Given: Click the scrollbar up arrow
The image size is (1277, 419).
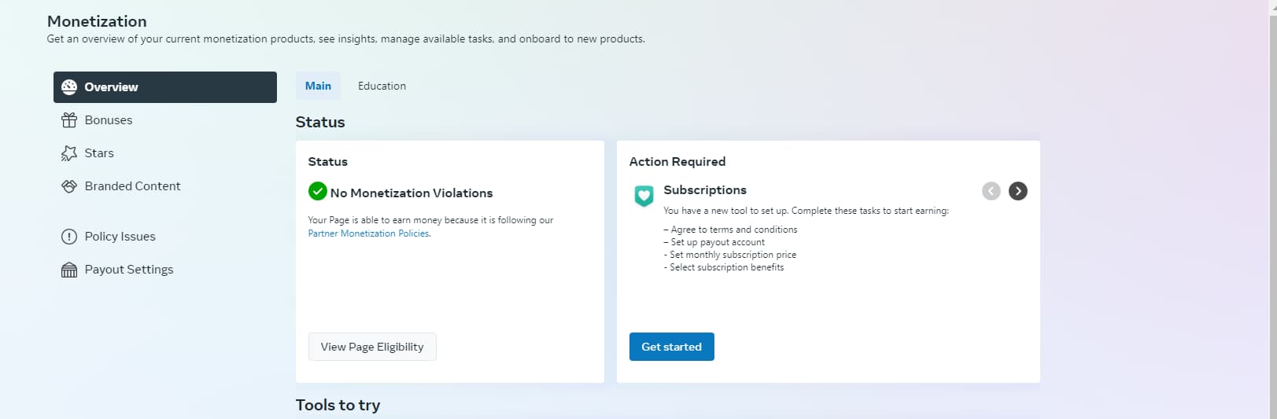Looking at the screenshot, I should 1272,5.
